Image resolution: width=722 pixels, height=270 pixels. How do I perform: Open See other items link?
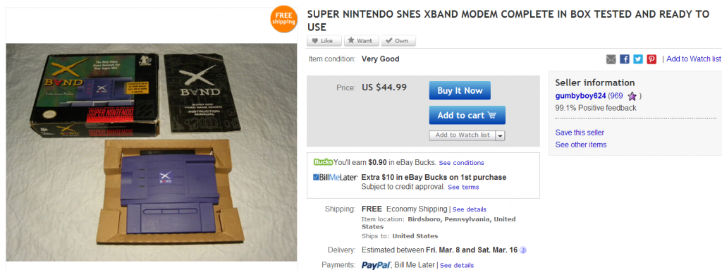point(581,145)
